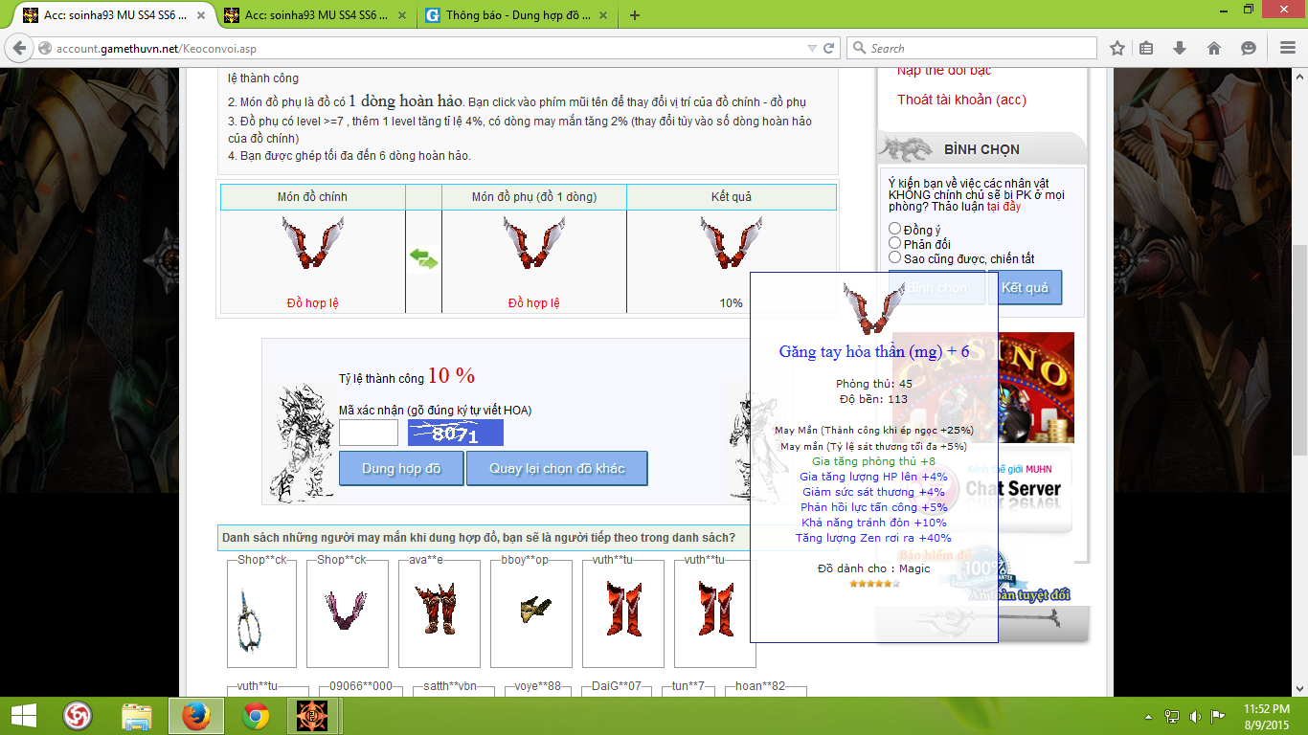The height and width of the screenshot is (735, 1308).
Task: Open the Windows Start button
Action: [x=23, y=716]
